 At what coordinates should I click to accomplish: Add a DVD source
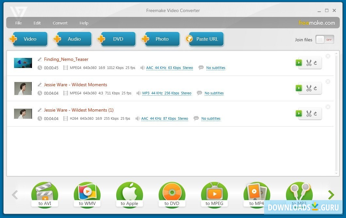tap(118, 39)
